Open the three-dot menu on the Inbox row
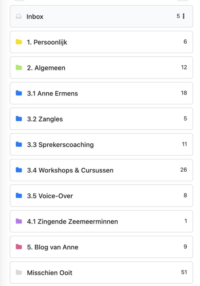 coord(184,16)
